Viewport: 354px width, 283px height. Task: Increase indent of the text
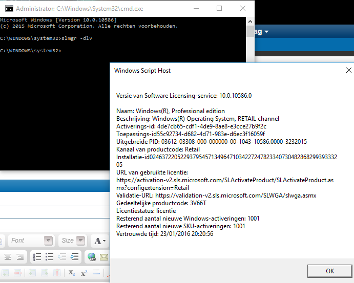(75, 257)
